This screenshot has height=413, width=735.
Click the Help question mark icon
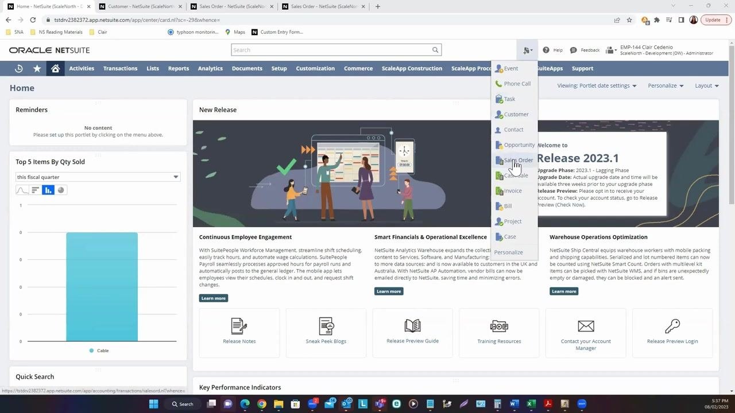click(x=546, y=50)
